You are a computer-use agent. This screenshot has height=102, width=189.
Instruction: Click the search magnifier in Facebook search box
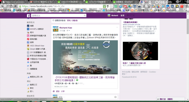pyautogui.click(x=85, y=16)
